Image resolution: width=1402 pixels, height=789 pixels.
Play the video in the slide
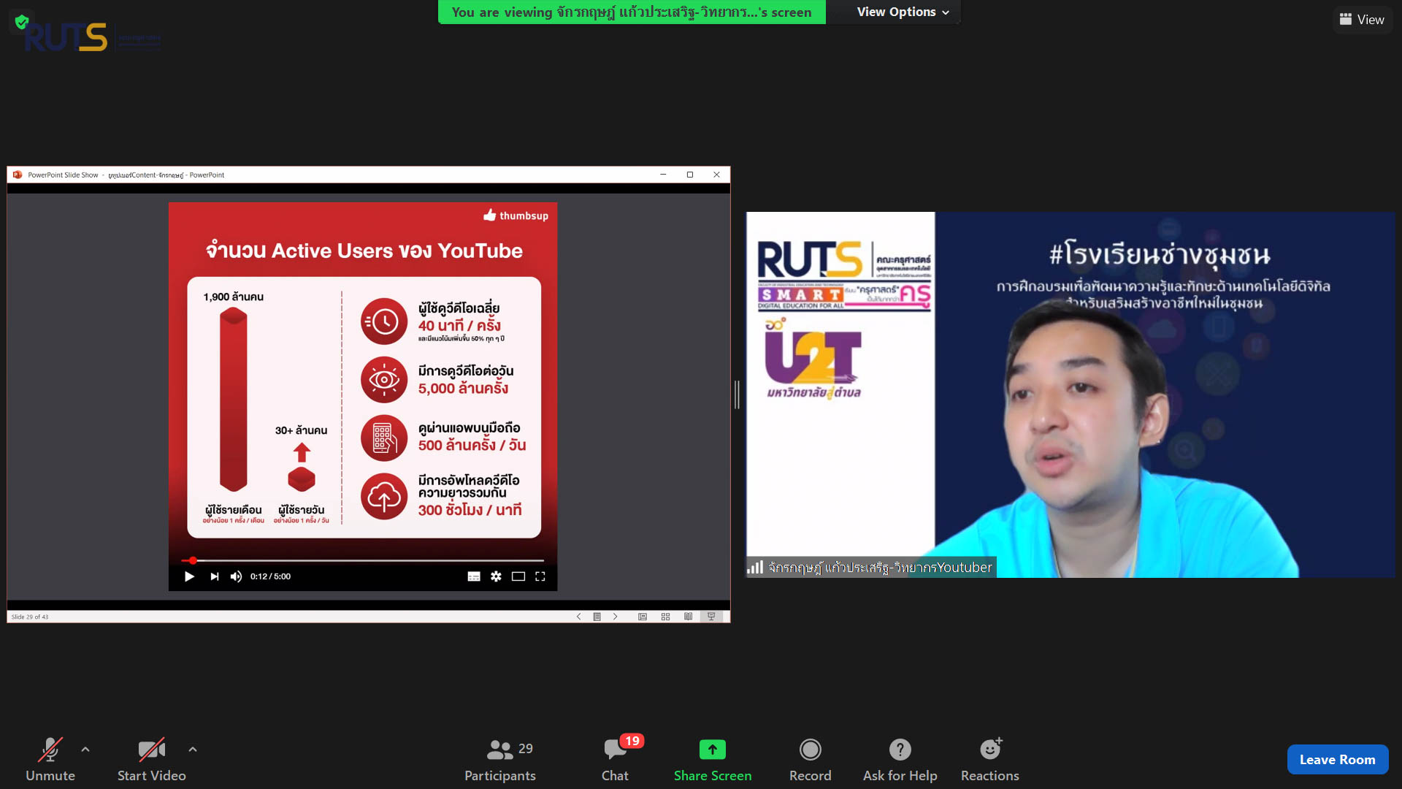tap(189, 576)
